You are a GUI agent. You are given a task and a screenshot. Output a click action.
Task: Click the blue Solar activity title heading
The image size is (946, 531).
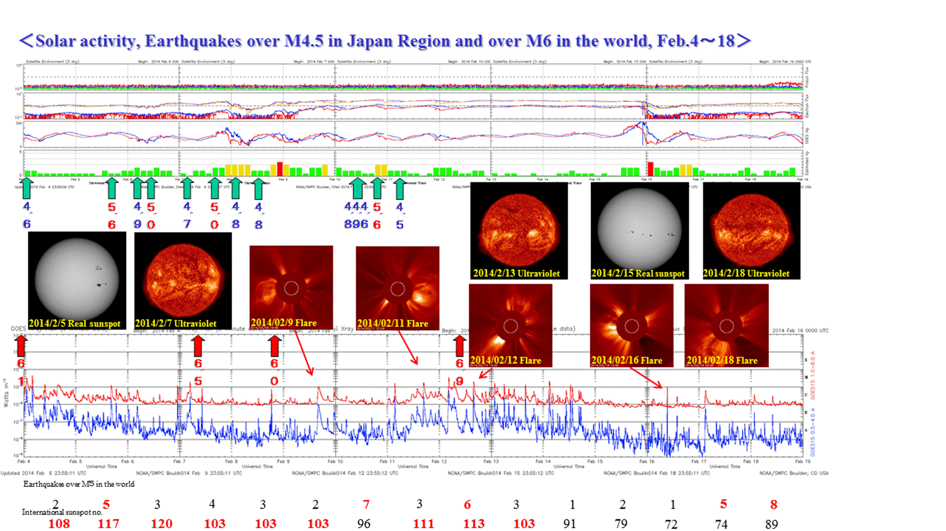385,41
